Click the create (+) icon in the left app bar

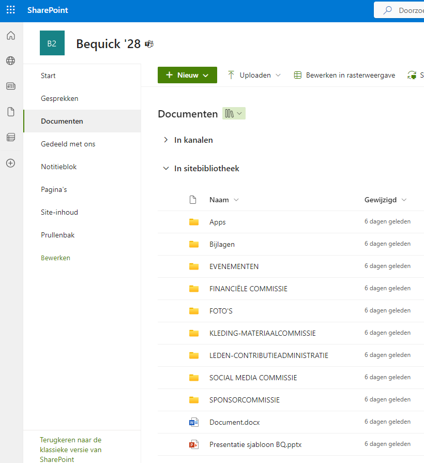coord(10,163)
